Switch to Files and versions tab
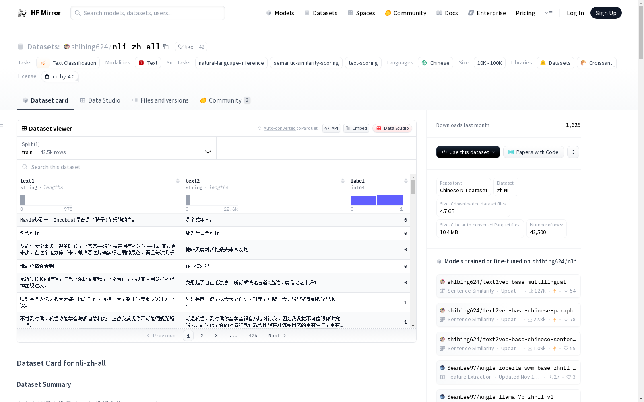Viewport: 644px width, 402px height. [x=160, y=100]
